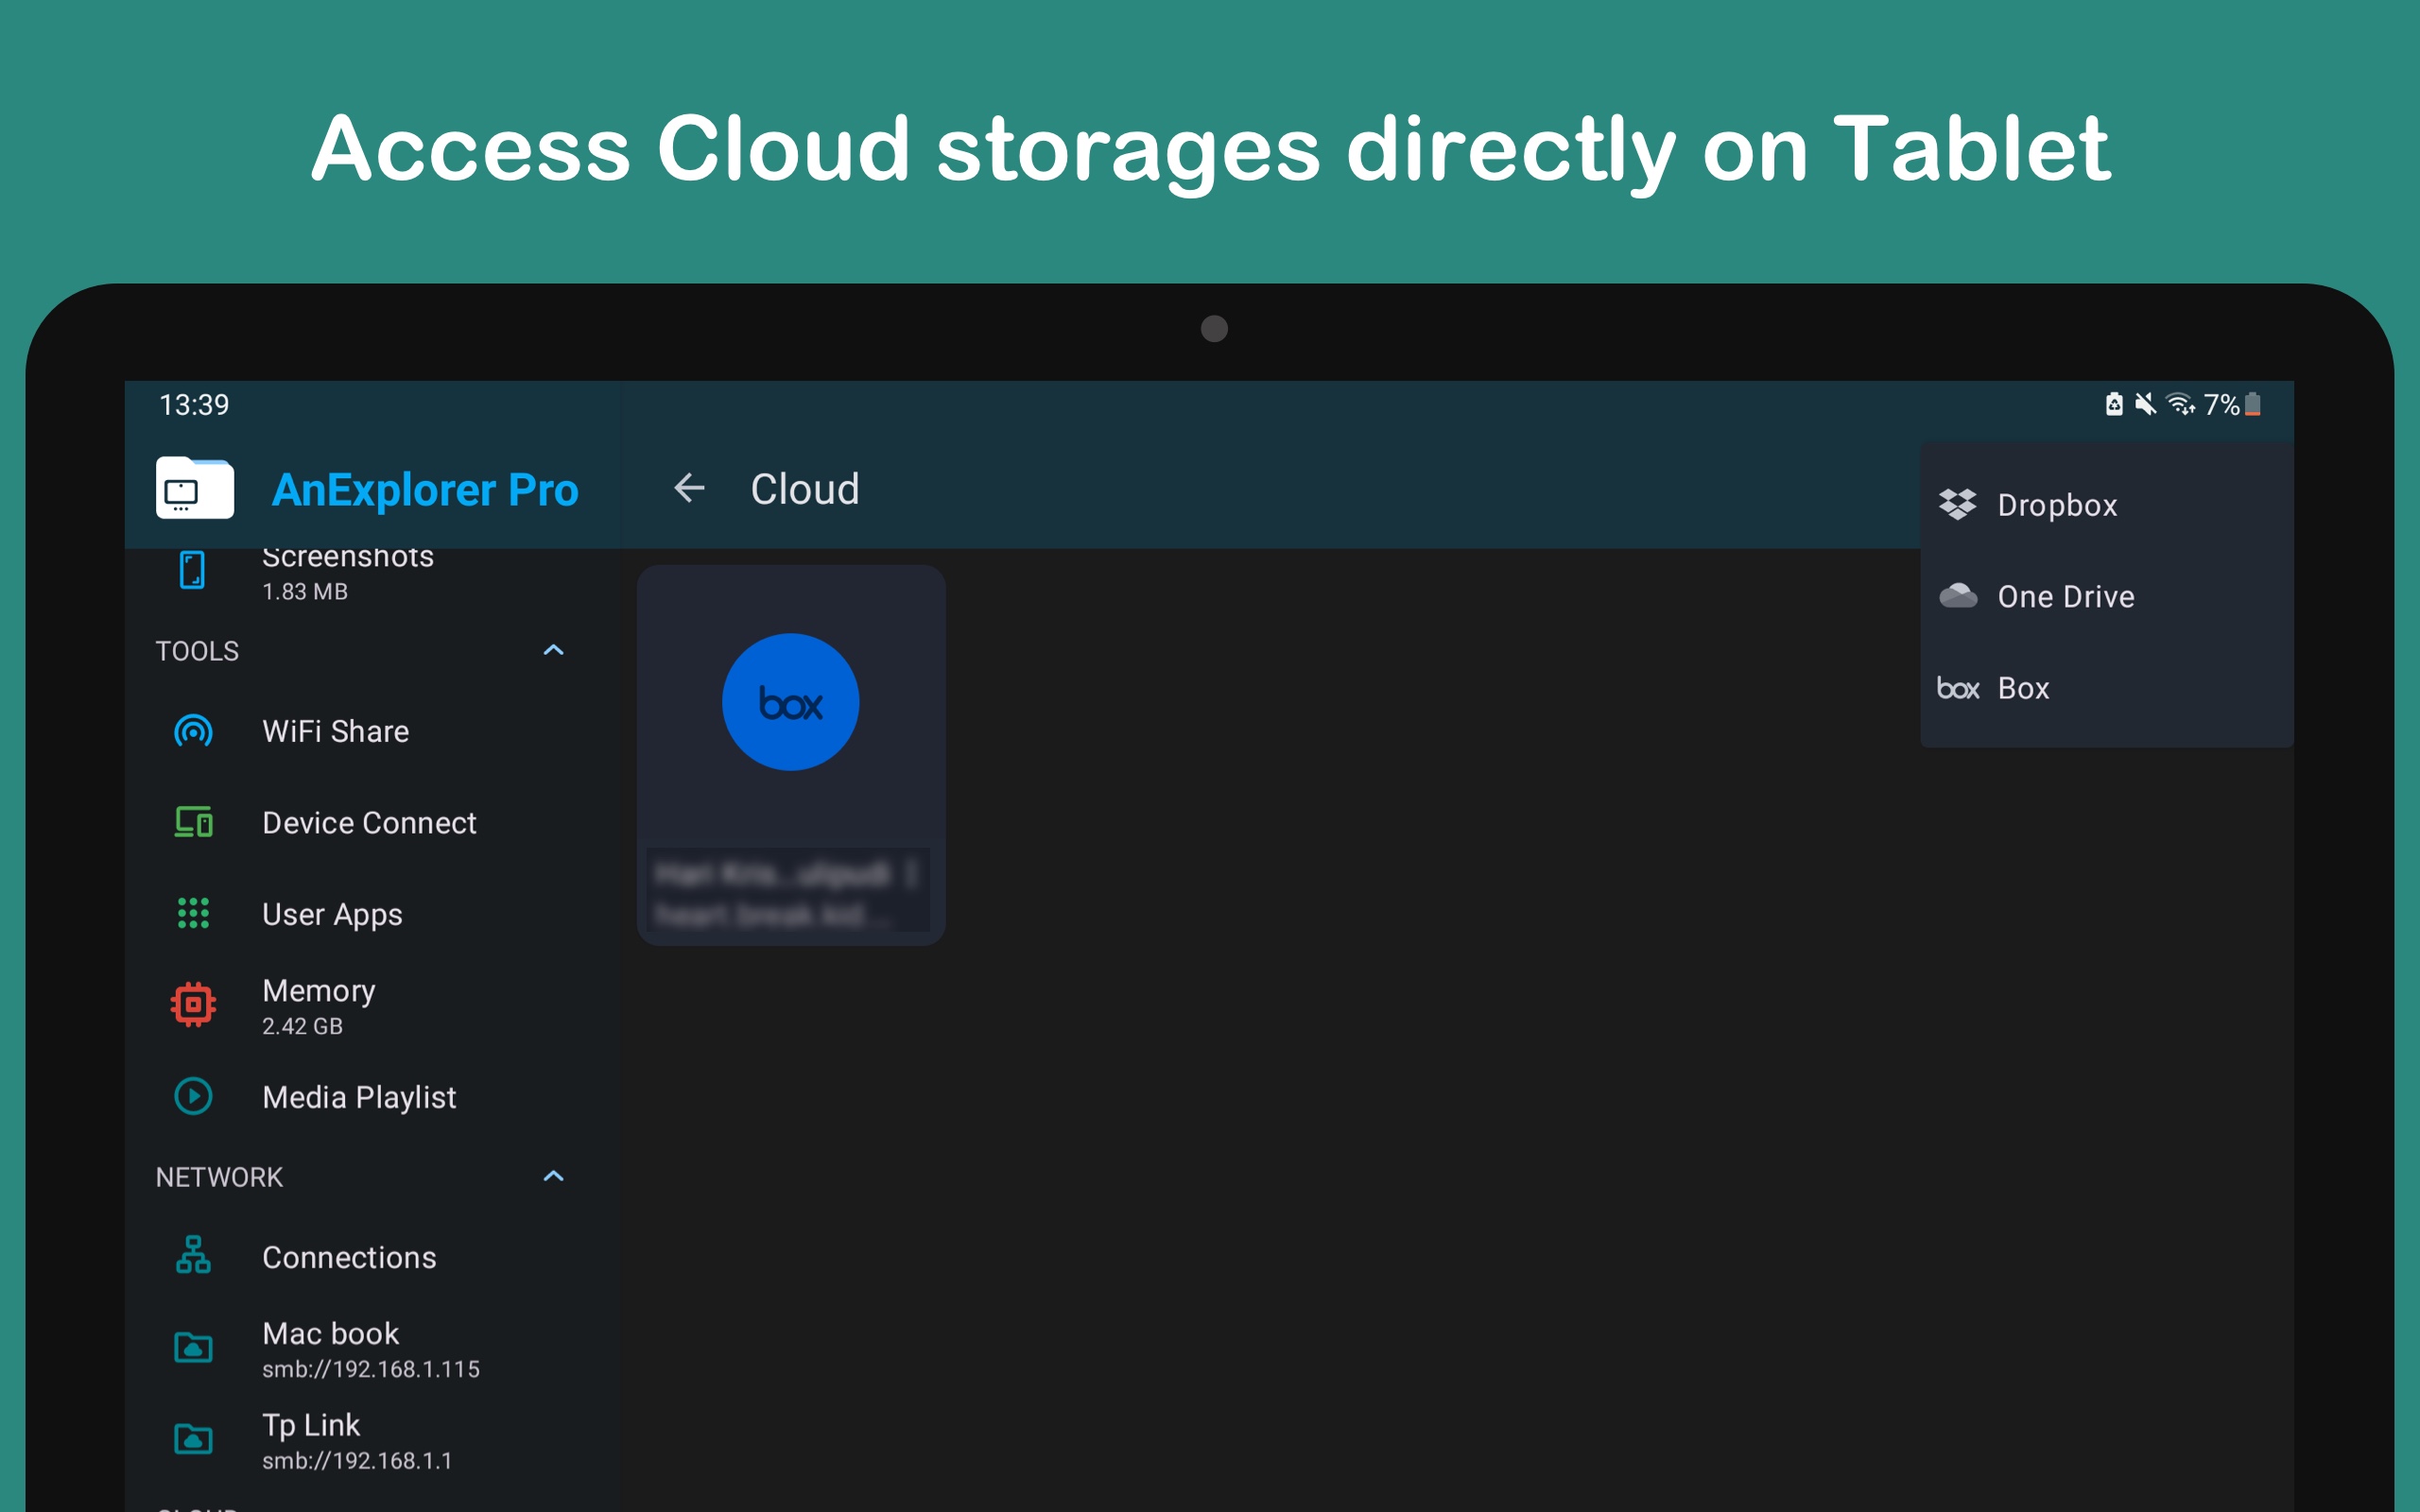Open User Apps grid icon
2420x1512 pixels.
point(193,914)
